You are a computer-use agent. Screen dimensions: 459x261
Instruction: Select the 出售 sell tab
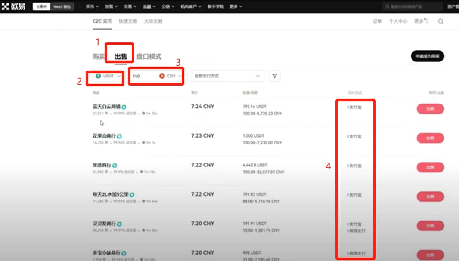pyautogui.click(x=121, y=57)
